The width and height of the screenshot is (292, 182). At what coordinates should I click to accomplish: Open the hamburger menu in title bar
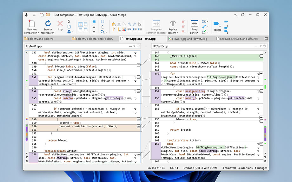coord(34,15)
